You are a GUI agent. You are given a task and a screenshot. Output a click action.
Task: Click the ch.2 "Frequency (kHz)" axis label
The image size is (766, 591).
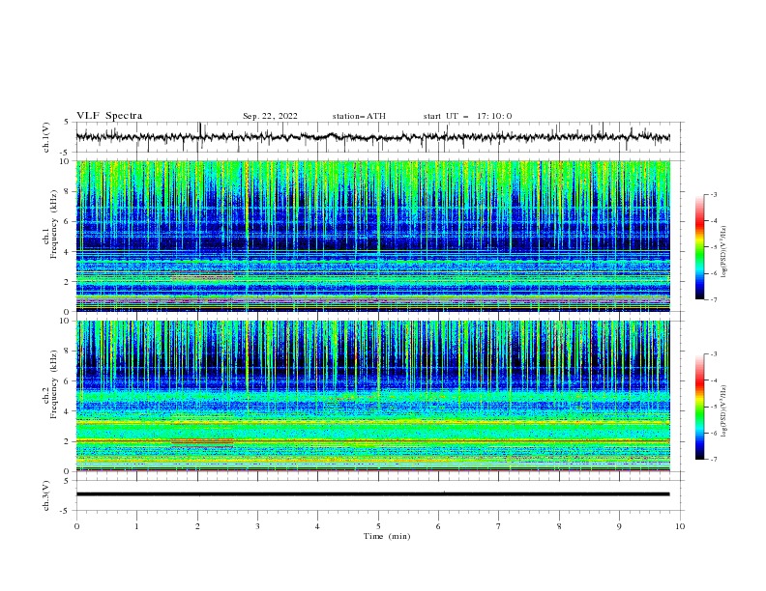tap(54, 384)
